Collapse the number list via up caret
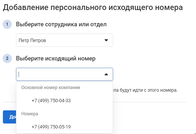The image size is (196, 134). pos(106,74)
